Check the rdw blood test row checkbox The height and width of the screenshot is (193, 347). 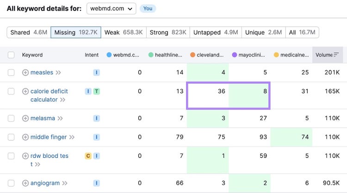point(11,156)
